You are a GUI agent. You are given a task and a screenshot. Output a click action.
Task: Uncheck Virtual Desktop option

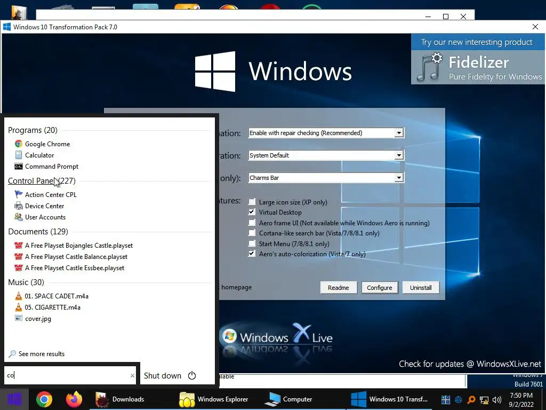(x=252, y=212)
